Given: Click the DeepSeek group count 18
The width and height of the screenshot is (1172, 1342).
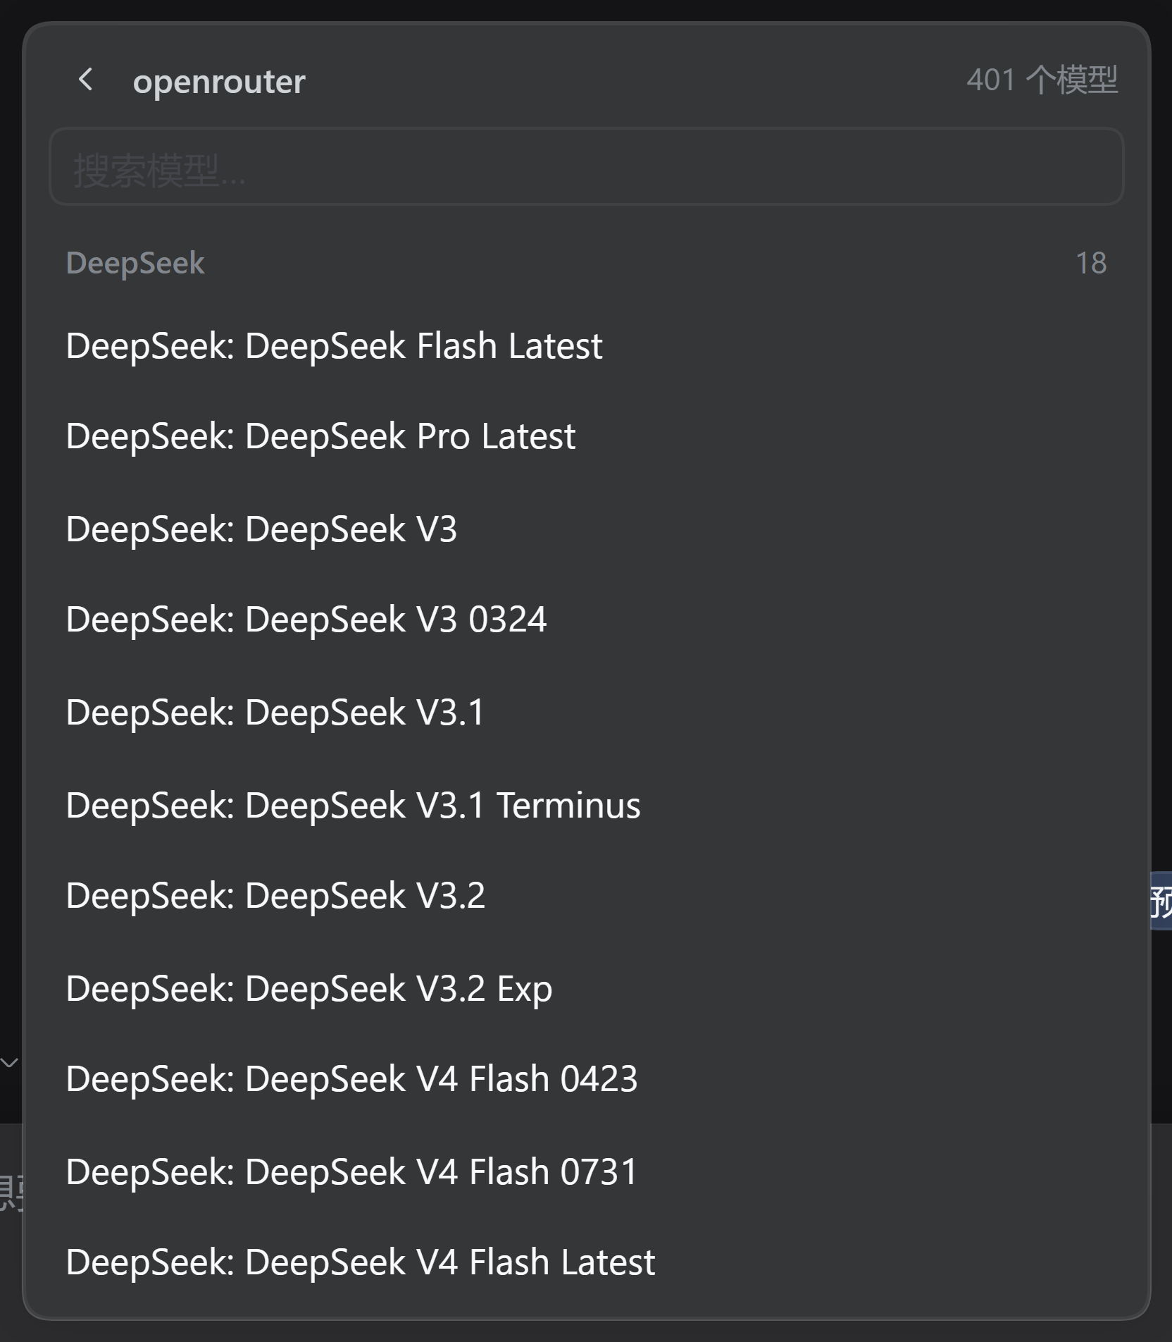Looking at the screenshot, I should 1091,263.
